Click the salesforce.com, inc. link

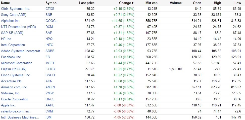tap(16, 111)
